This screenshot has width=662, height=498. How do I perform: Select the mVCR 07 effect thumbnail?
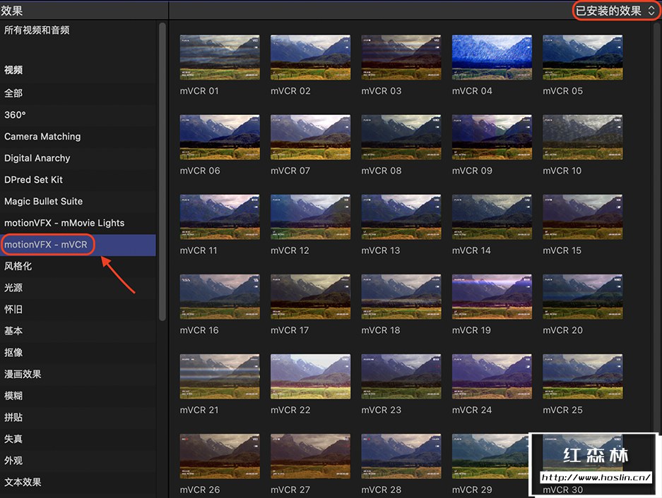[x=310, y=137]
